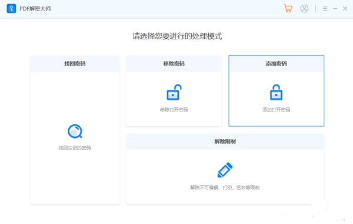
Task: Open the hamburger menu in title bar
Action: coord(325,9)
